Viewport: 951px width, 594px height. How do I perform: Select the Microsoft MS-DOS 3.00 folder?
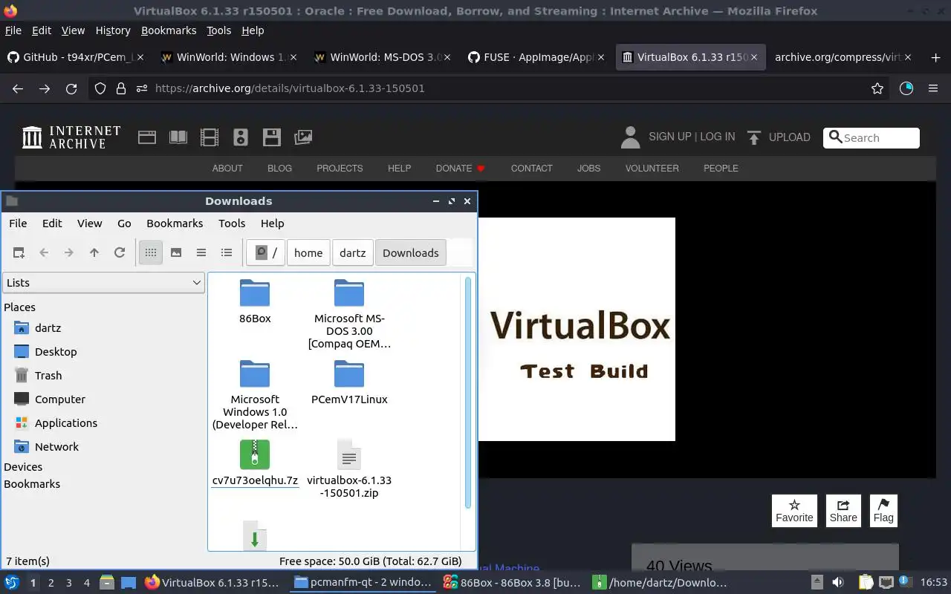[349, 314]
